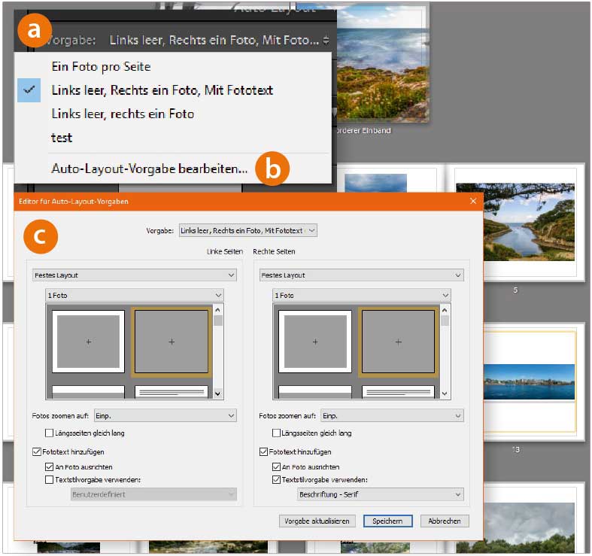
Task: Select the 'test' preset entry
Action: click(62, 138)
